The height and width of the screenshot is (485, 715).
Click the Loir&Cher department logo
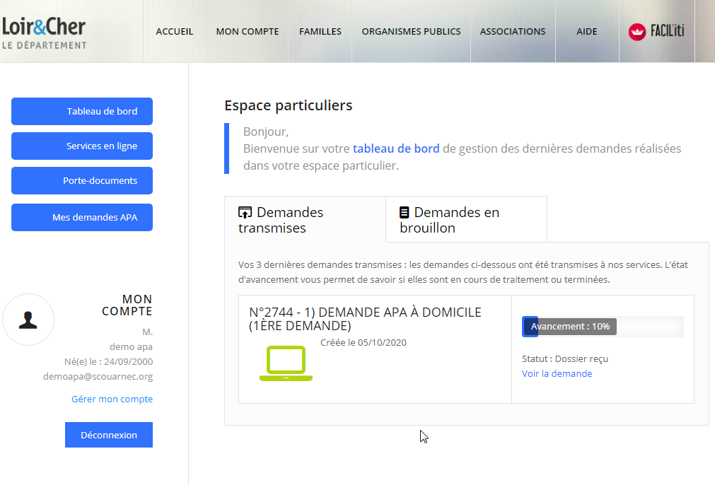[44, 32]
